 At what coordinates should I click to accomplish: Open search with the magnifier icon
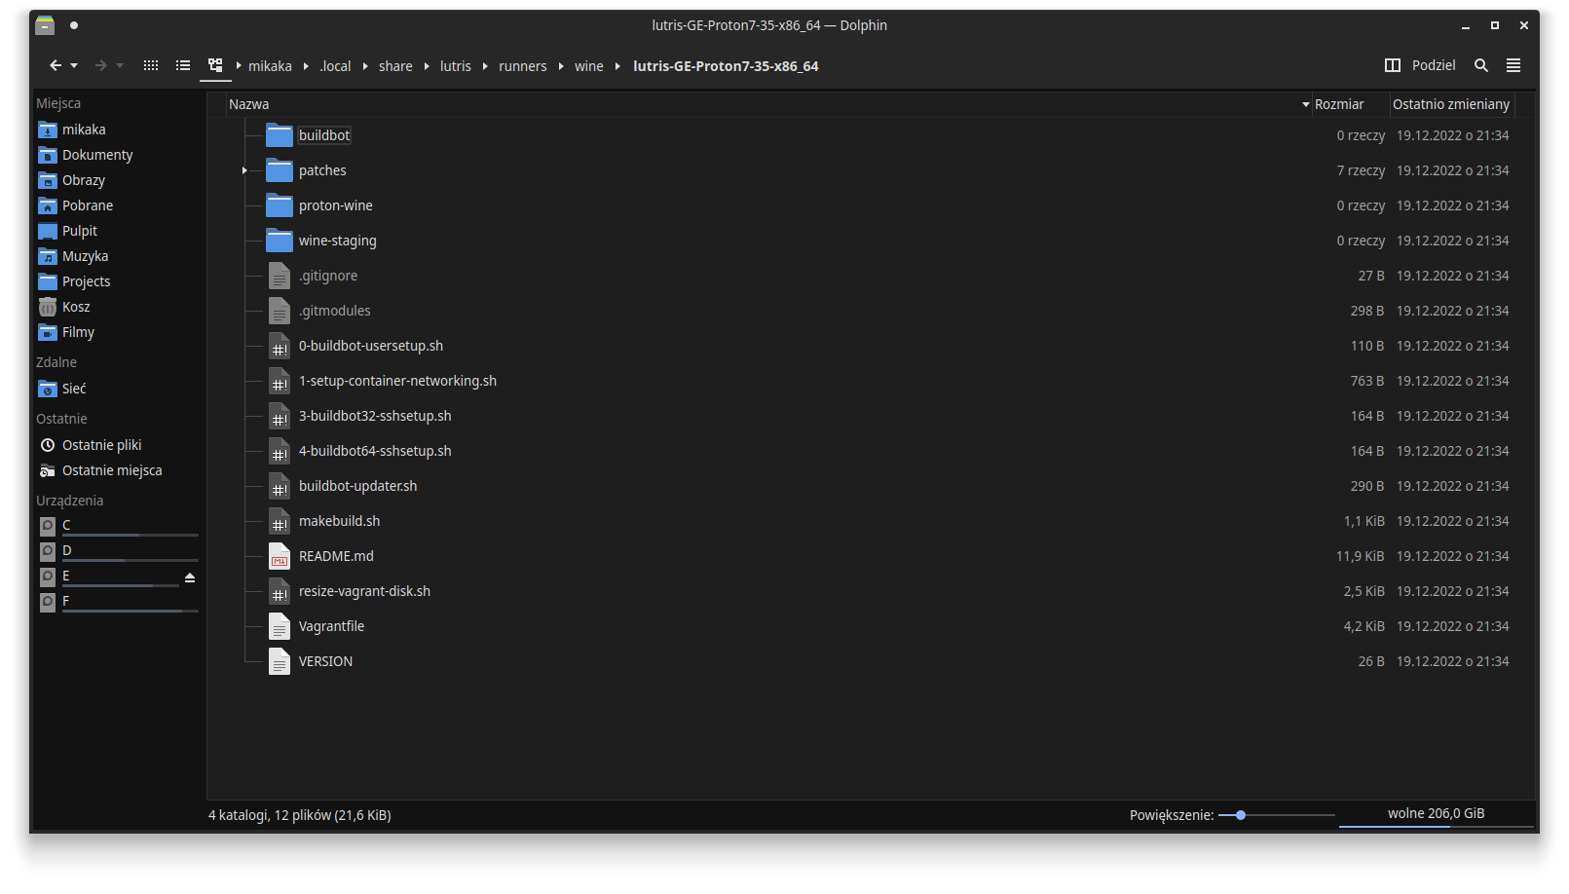pos(1481,65)
